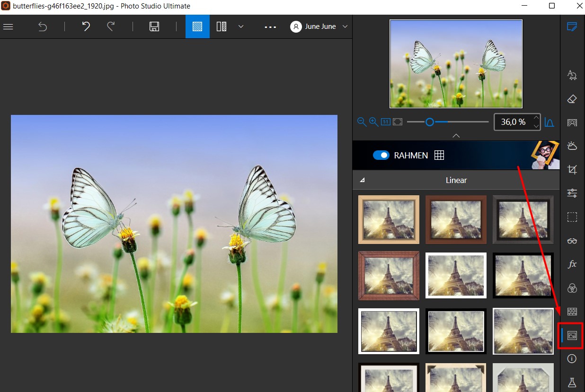Click the Linear section header
The width and height of the screenshot is (585, 392).
pos(456,180)
